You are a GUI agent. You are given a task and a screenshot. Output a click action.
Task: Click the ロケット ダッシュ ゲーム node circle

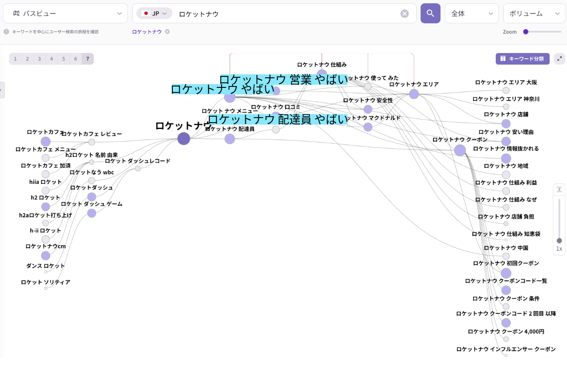[92, 213]
